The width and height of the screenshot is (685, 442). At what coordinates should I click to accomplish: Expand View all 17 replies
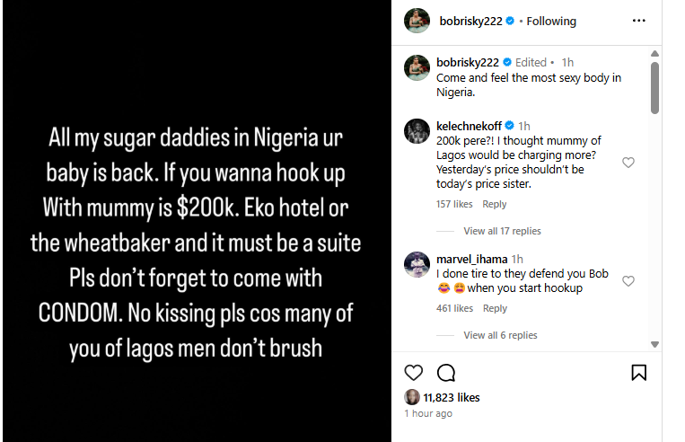[502, 231]
